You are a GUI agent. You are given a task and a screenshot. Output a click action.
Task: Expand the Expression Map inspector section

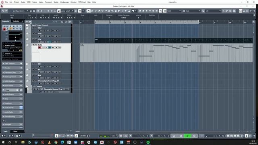pos(12,72)
